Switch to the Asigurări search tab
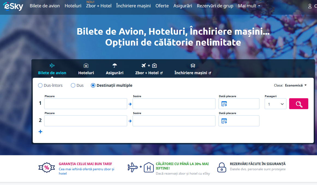Screen dimensions: 317x185 tap(115, 69)
